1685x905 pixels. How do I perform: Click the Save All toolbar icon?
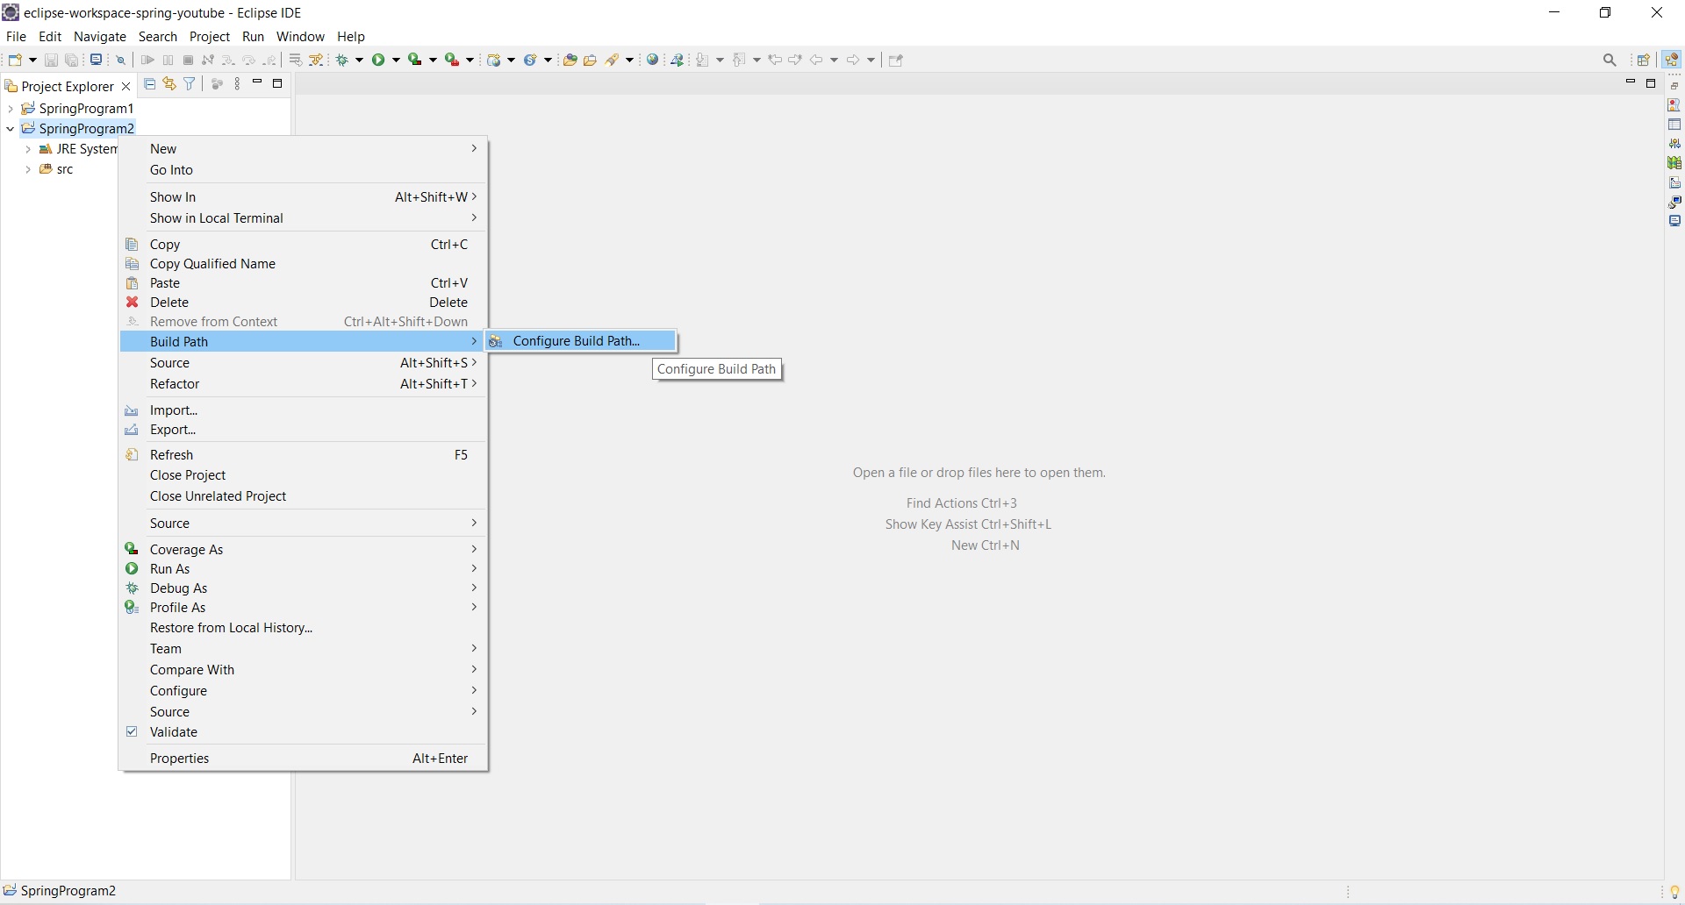(x=73, y=61)
